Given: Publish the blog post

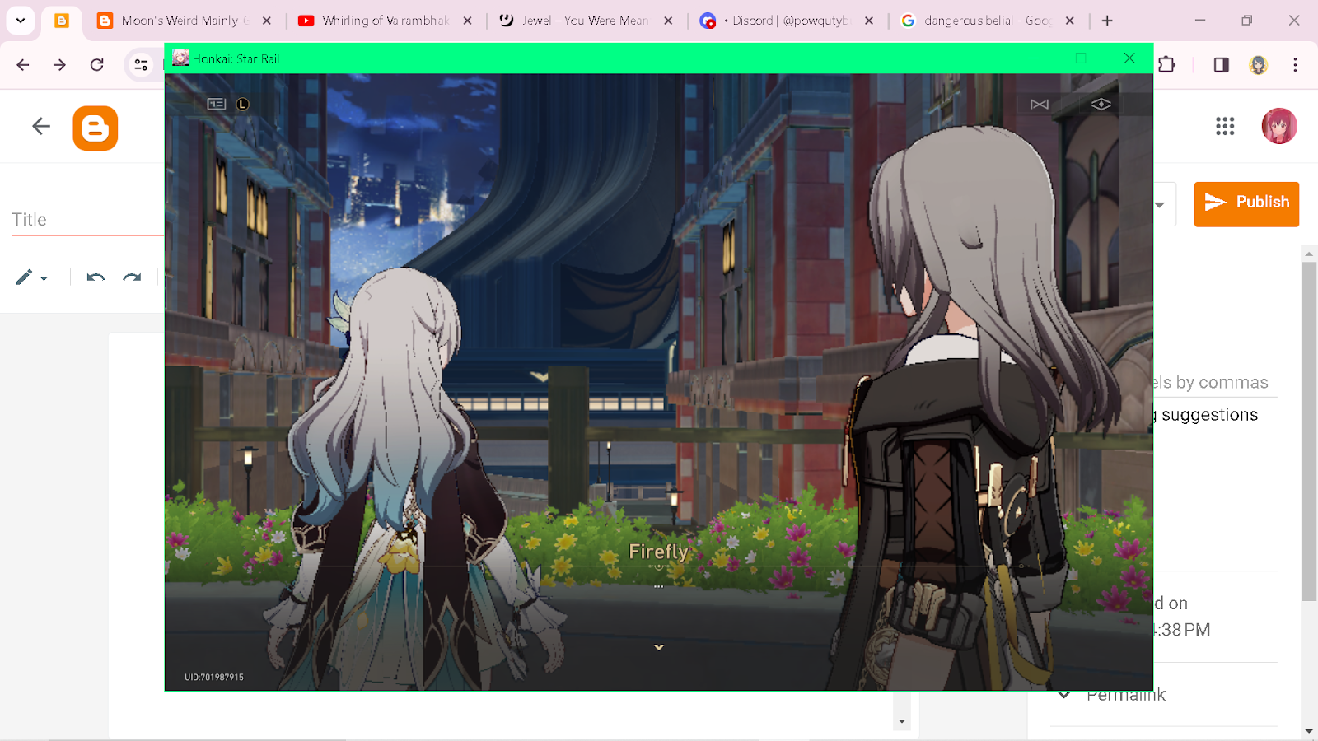Looking at the screenshot, I should (1246, 203).
